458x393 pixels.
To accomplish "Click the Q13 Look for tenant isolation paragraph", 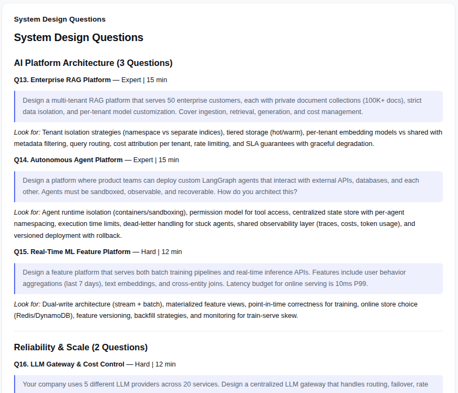I will pos(228,138).
